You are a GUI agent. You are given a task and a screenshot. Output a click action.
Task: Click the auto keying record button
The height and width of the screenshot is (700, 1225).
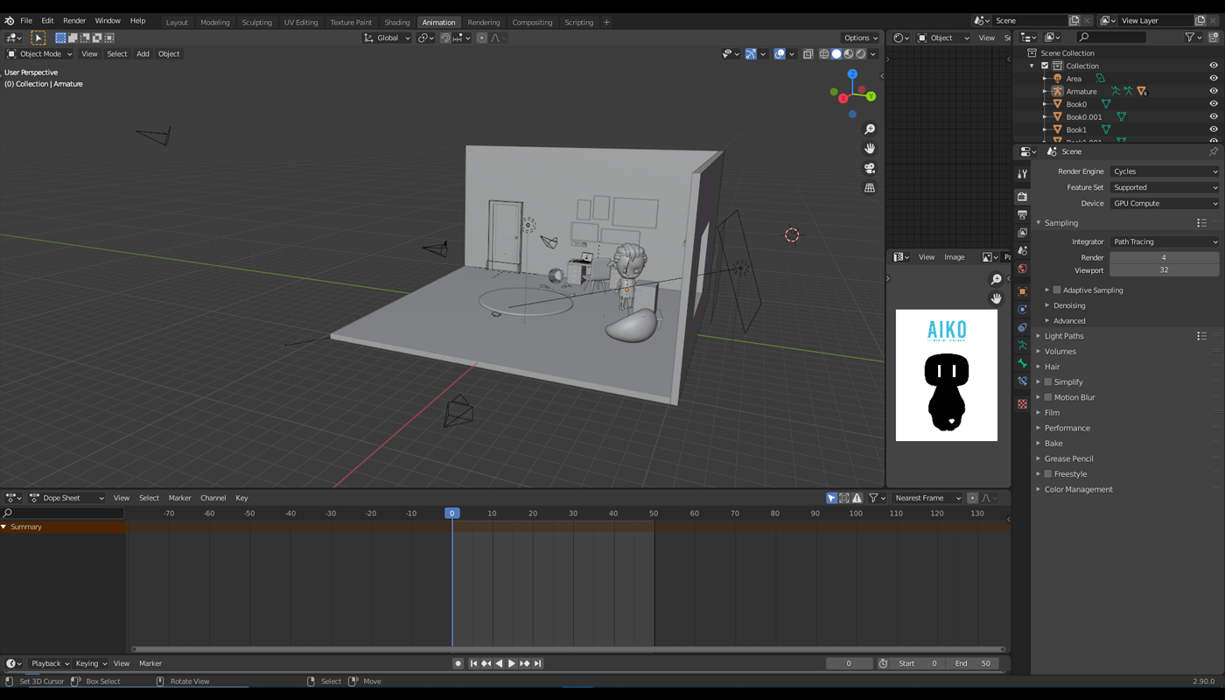(x=458, y=663)
